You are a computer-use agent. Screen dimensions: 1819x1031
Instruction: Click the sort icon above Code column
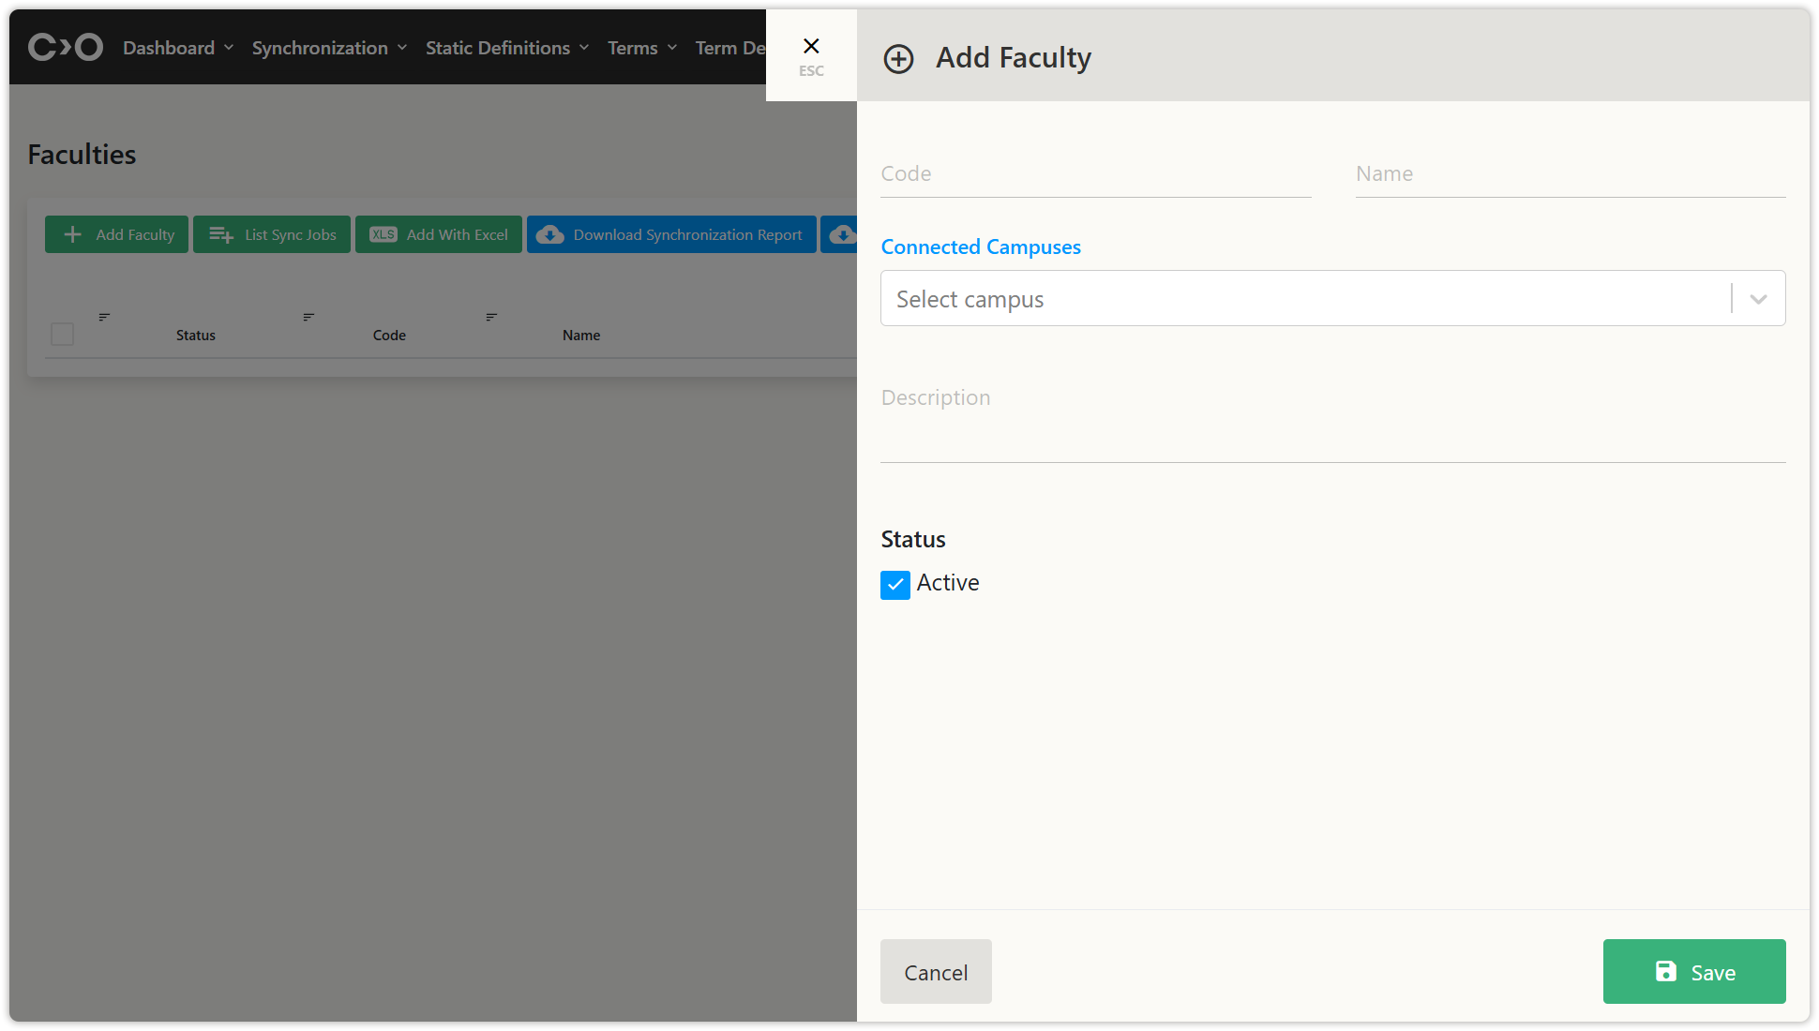click(308, 317)
